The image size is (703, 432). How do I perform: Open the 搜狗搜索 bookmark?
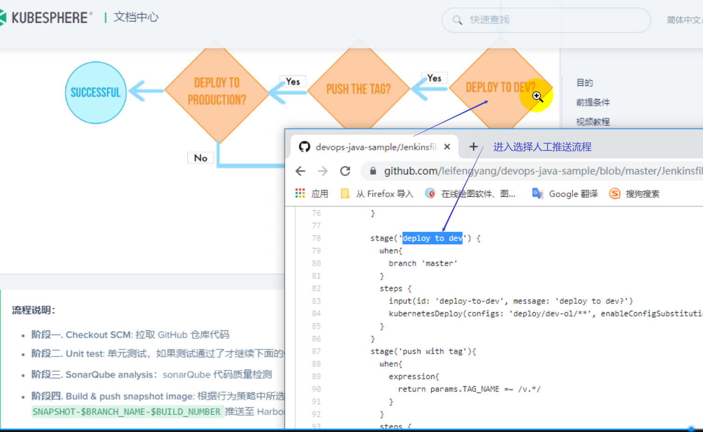point(634,193)
